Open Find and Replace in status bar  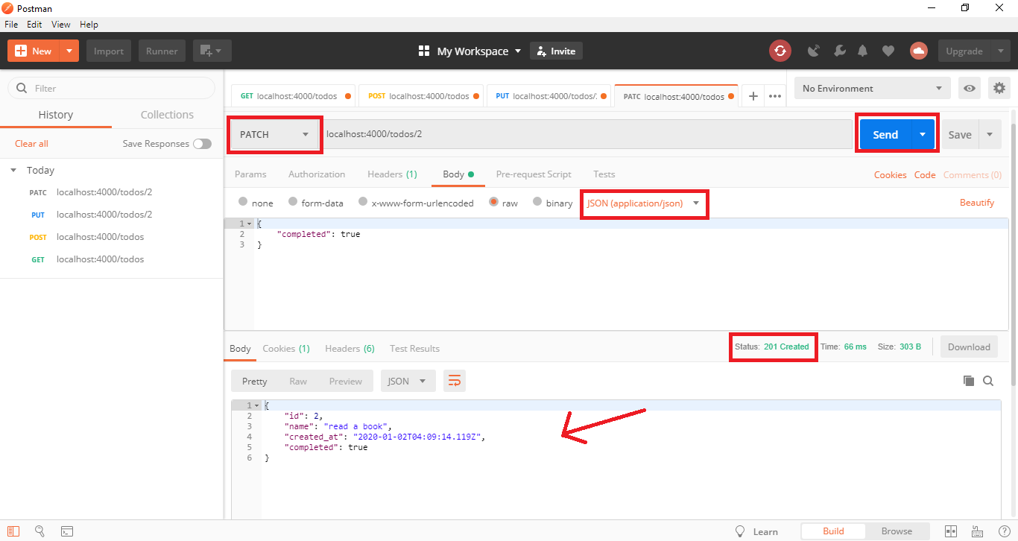(x=40, y=531)
